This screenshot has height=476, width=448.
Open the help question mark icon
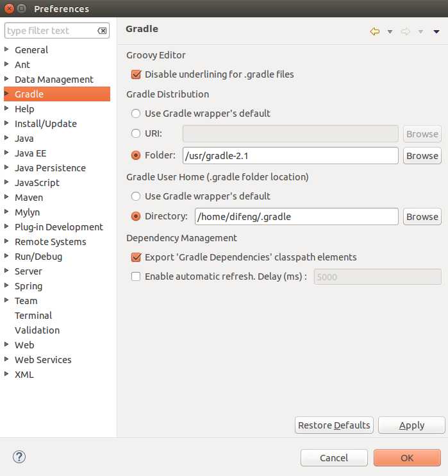19,457
